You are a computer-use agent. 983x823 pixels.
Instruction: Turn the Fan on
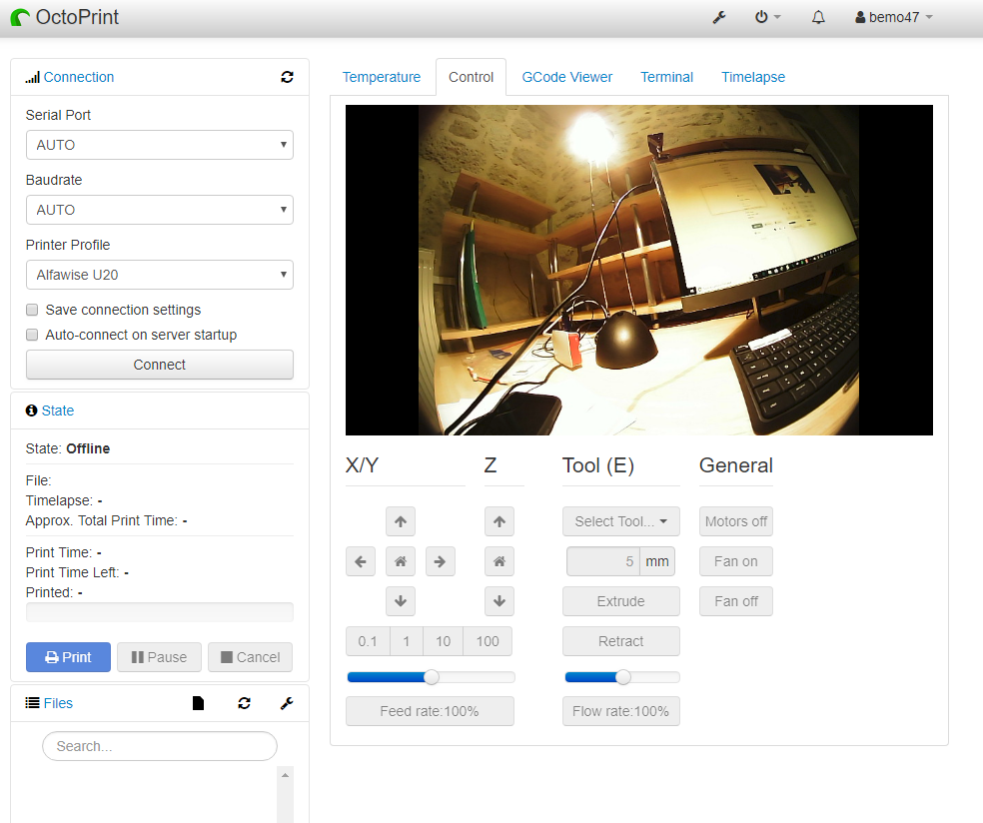pos(736,561)
